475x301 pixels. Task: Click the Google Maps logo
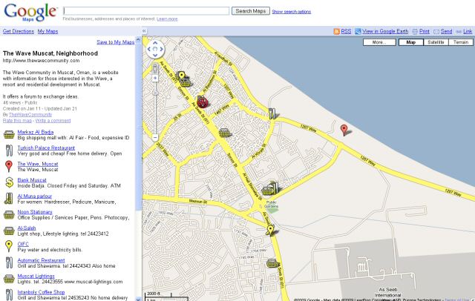30,13
